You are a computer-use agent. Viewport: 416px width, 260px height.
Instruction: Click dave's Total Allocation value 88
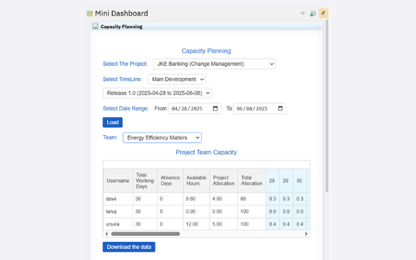click(243, 199)
